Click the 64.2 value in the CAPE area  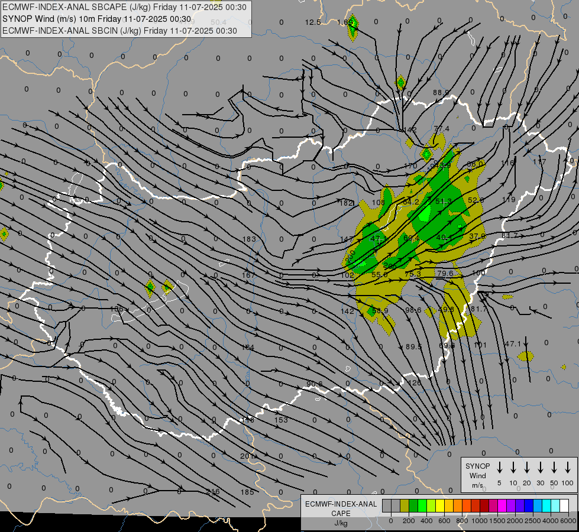[411, 202]
